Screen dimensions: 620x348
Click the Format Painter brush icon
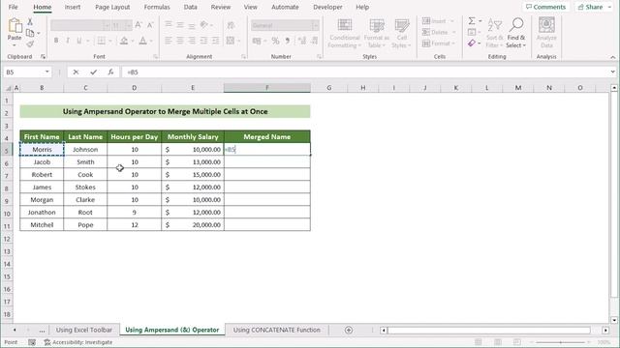[x=30, y=44]
